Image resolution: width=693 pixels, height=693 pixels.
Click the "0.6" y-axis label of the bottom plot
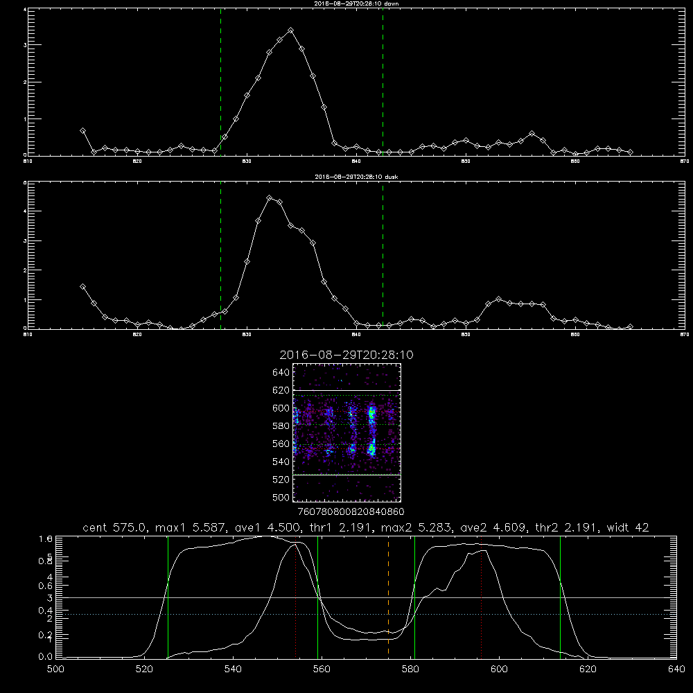pos(46,586)
